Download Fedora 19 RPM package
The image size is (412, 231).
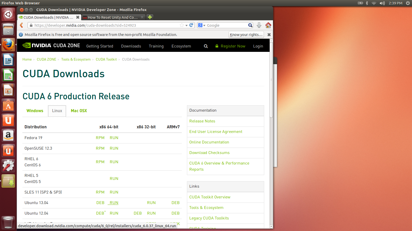(100, 138)
